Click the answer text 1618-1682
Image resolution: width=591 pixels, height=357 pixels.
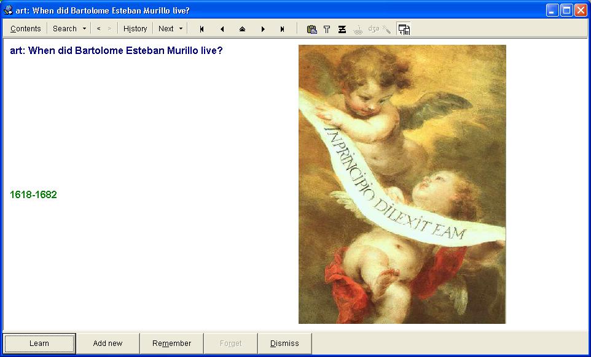[34, 195]
